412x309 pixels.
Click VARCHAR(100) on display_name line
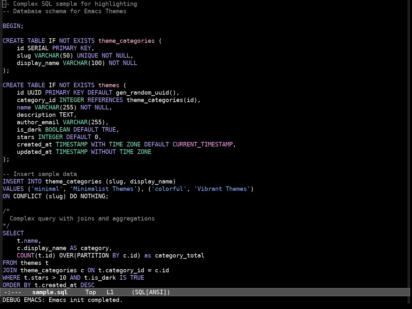pyautogui.click(x=84, y=63)
